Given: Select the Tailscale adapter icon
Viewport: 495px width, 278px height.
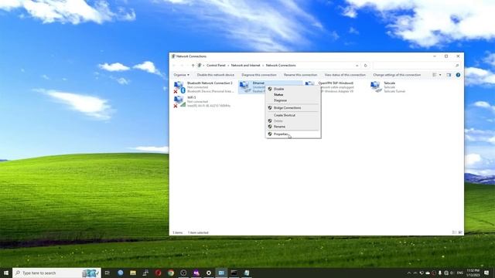Looking at the screenshot, I should [376, 86].
